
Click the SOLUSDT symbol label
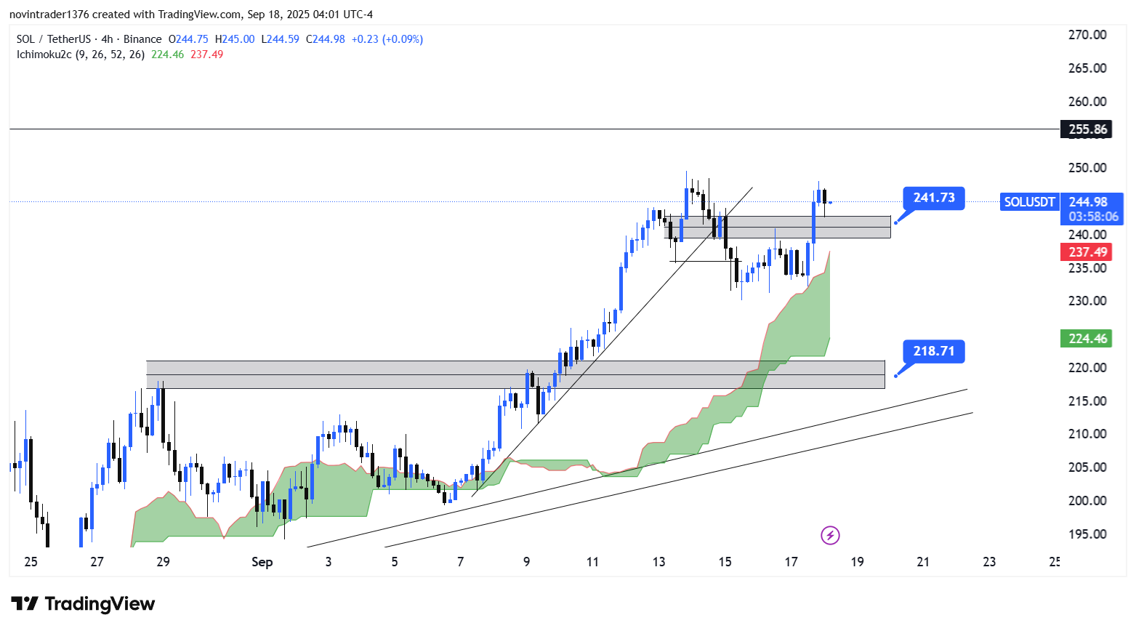1029,202
